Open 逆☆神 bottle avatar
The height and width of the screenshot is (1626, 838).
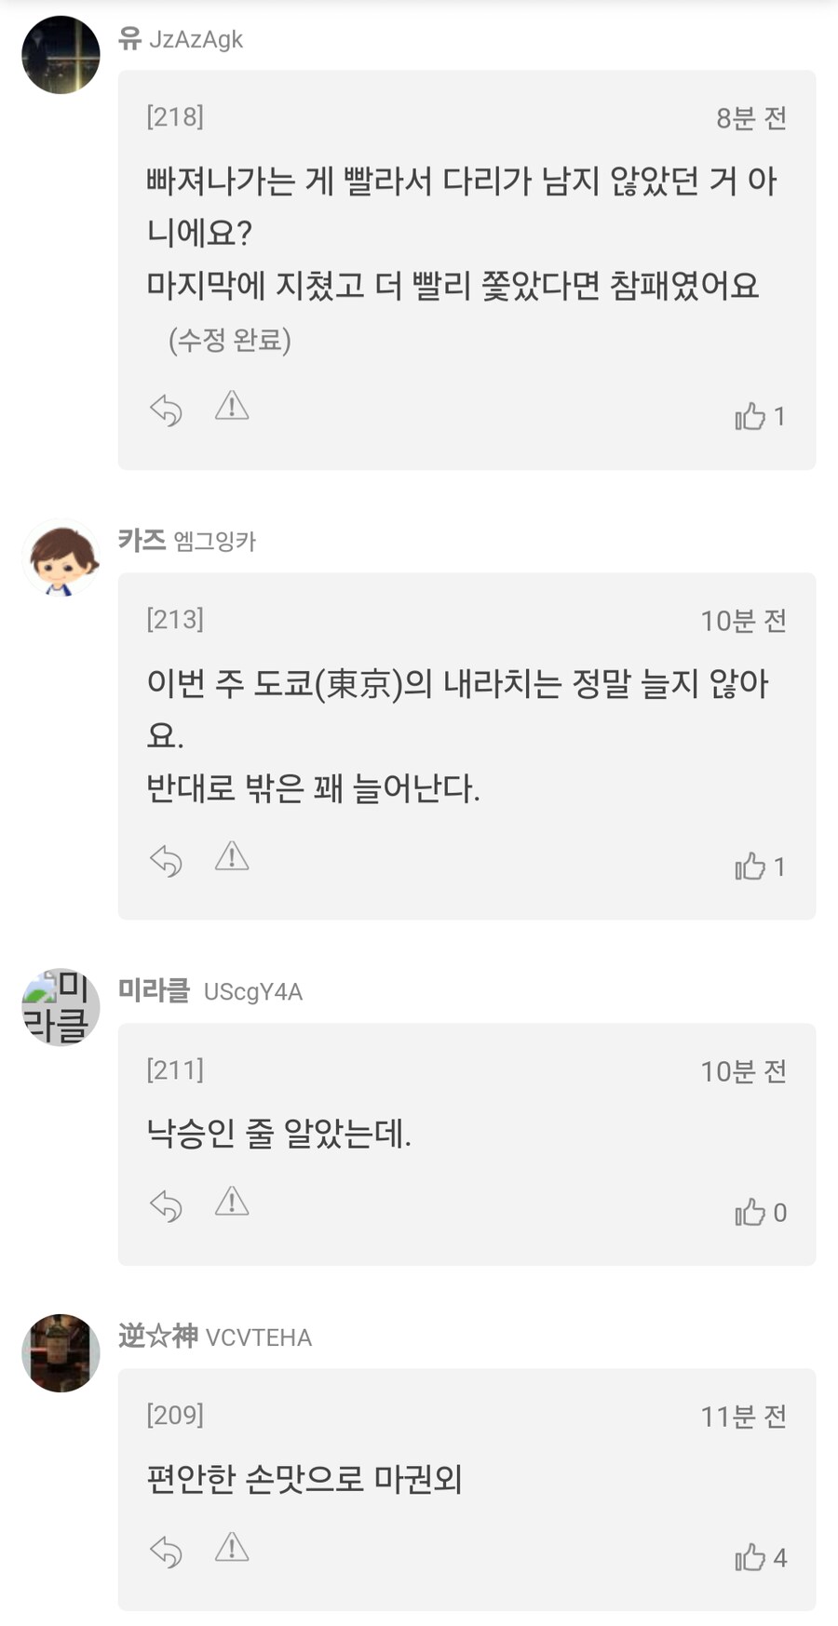click(x=61, y=1353)
